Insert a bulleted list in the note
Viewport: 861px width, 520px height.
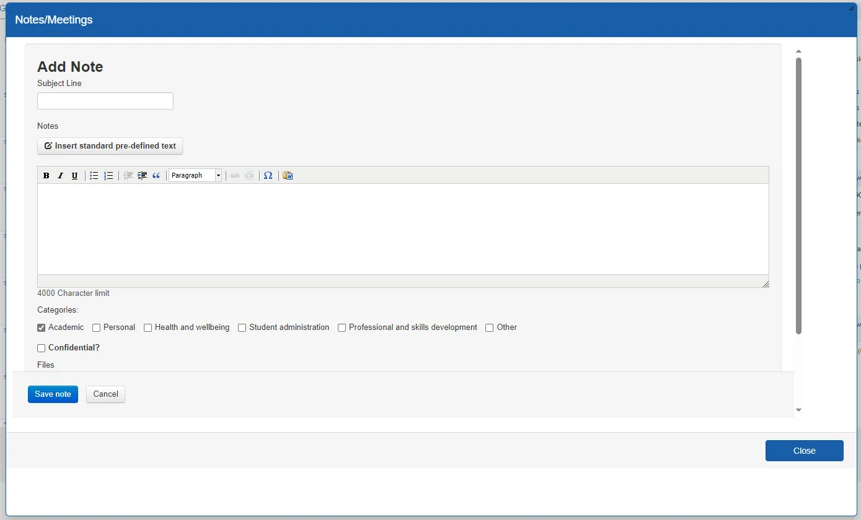(94, 175)
